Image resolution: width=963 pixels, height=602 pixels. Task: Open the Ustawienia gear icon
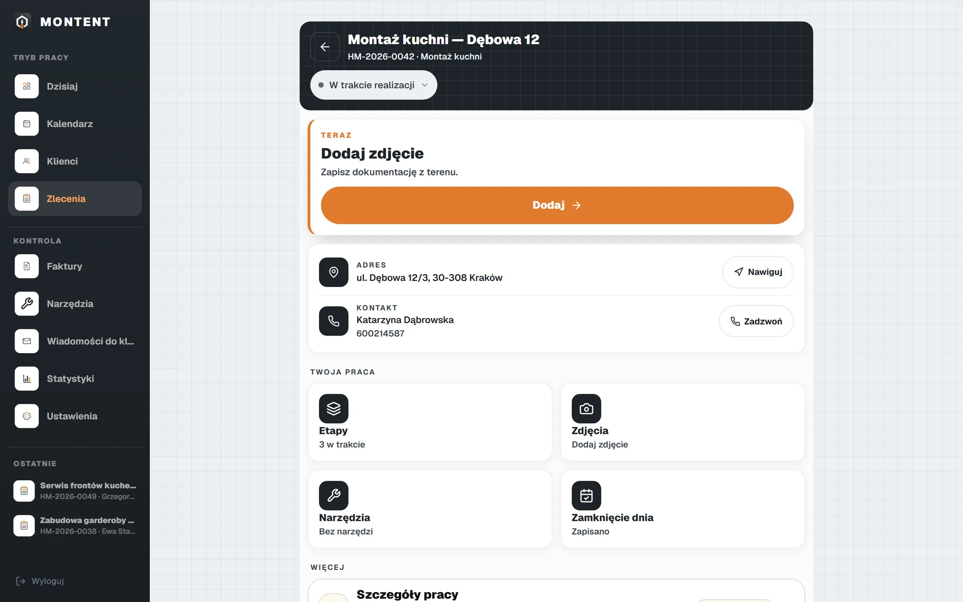pyautogui.click(x=27, y=416)
